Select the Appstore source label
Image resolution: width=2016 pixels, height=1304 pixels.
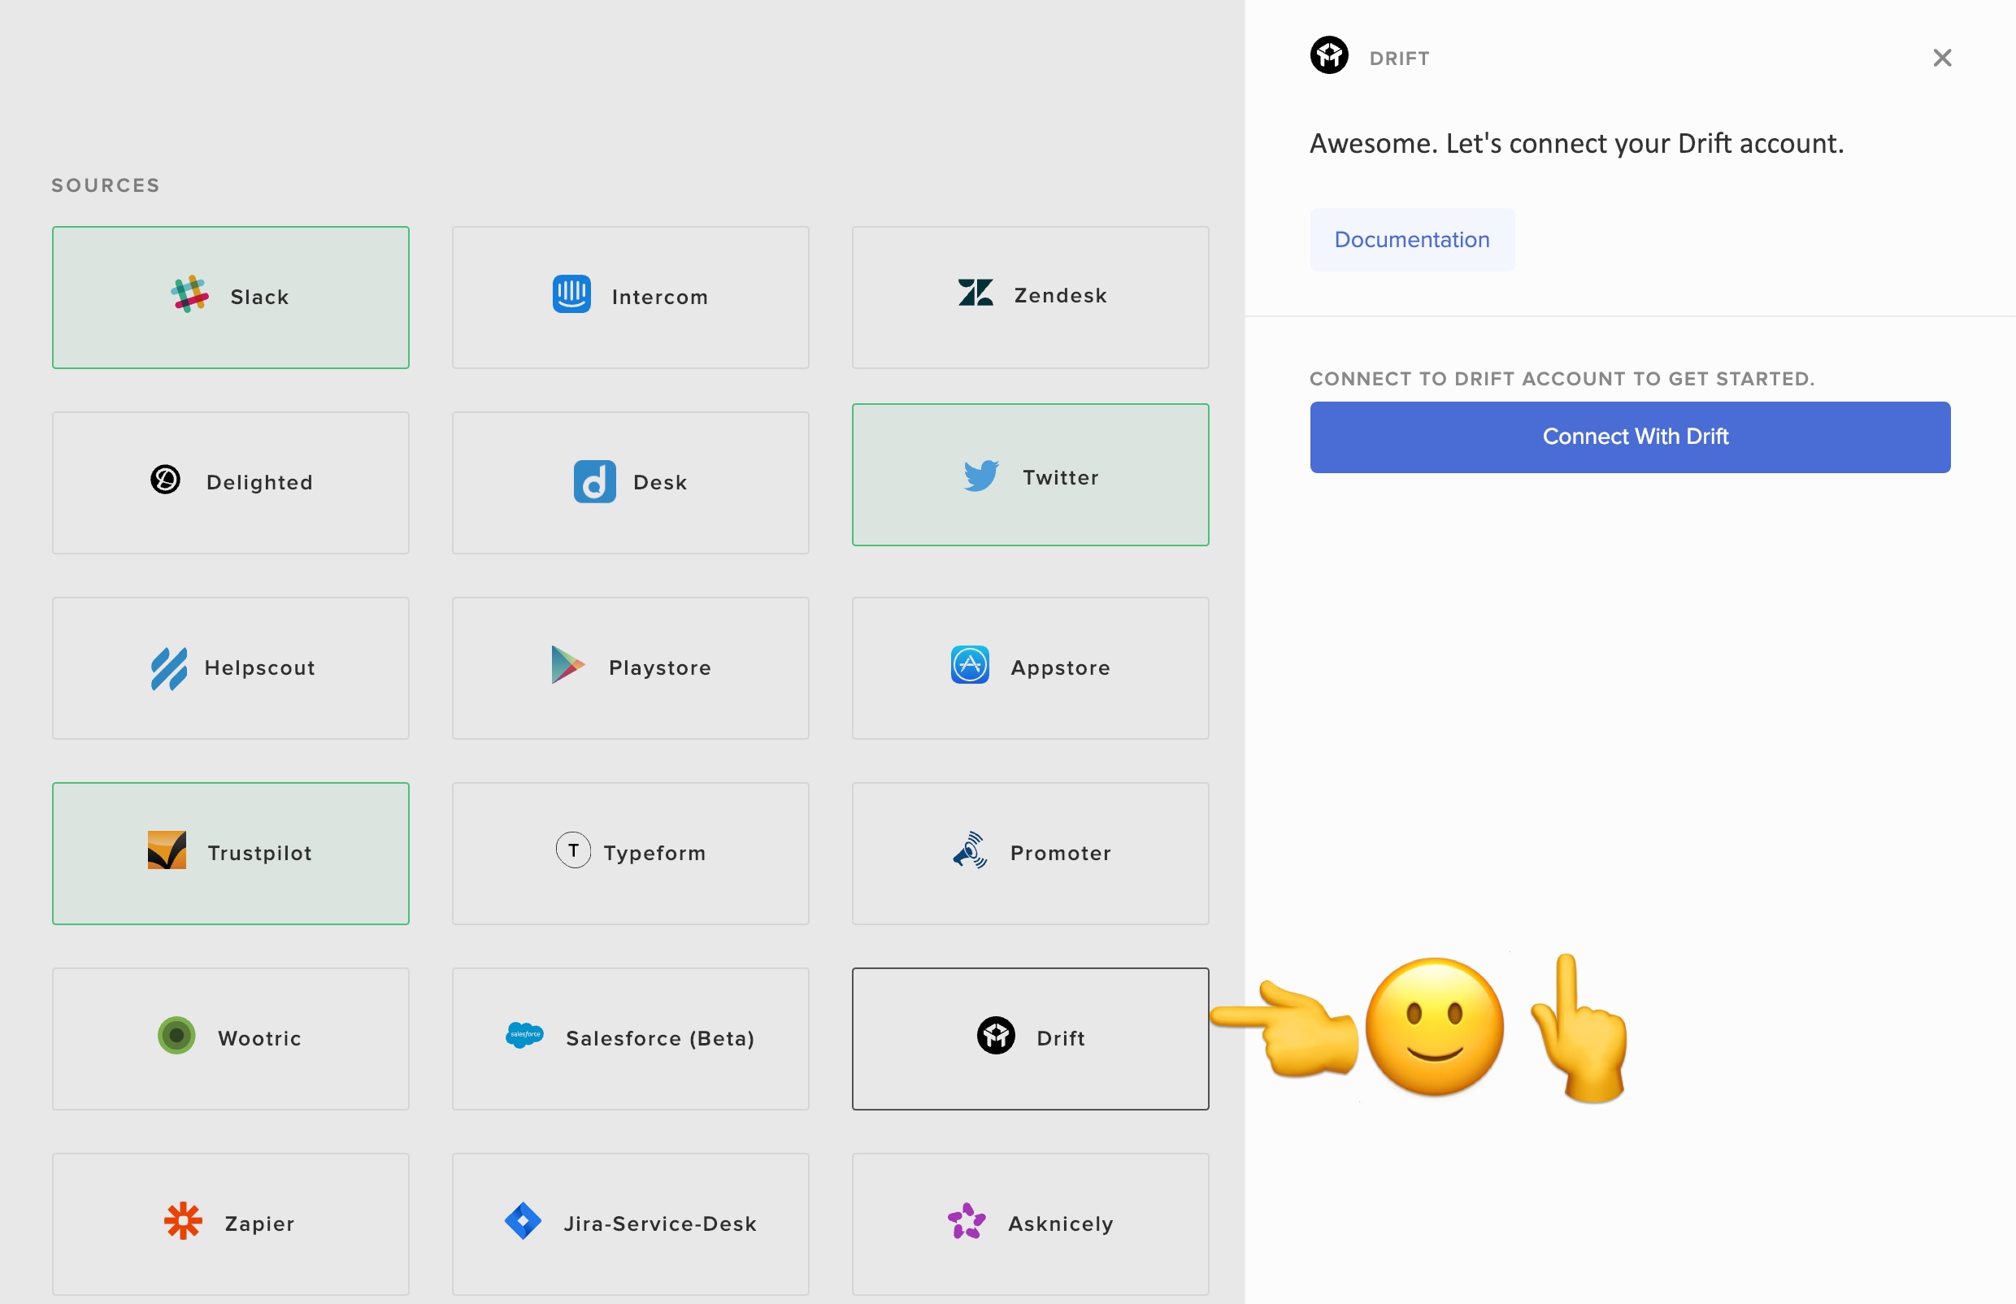(x=1060, y=667)
